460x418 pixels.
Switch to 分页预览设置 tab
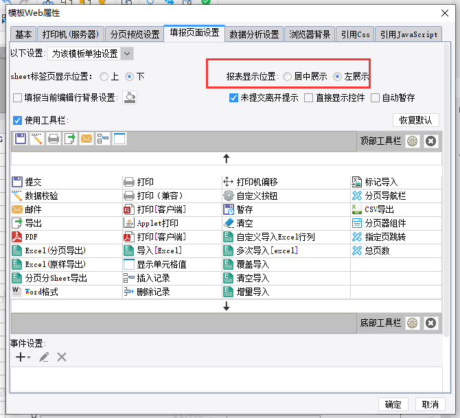click(x=135, y=34)
